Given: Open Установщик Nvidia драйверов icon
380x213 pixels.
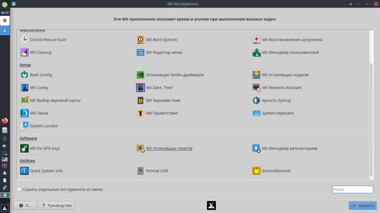Looking at the screenshot, I should (140, 75).
